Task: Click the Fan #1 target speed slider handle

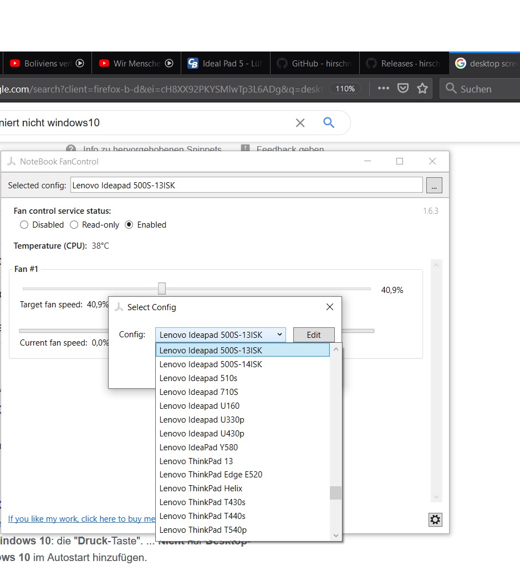Action: pyautogui.click(x=162, y=289)
